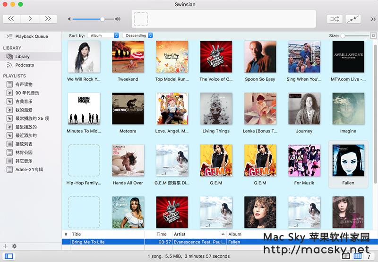Open the Playback Queue
This screenshot has height=262, width=378.
point(31,36)
